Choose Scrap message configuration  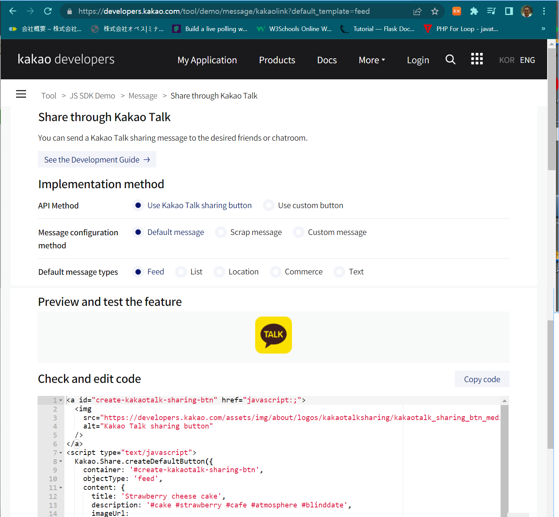[x=221, y=232]
